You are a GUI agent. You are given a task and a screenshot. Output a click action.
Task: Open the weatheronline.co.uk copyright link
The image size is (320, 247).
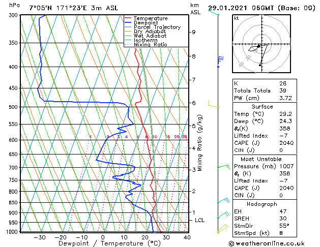pos(267,243)
